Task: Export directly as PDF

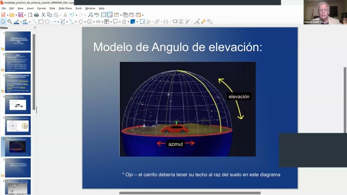Action: point(30,15)
